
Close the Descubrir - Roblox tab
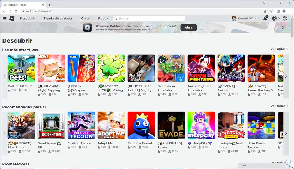[43, 5]
